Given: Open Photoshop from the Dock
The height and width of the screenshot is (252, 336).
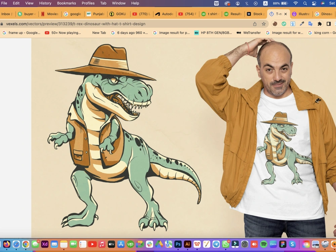Looking at the screenshot, I should [x=178, y=244].
